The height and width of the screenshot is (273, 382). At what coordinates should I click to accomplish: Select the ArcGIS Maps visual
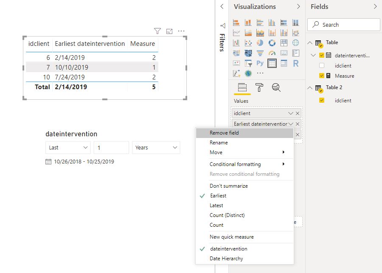pyautogui.click(x=248, y=73)
